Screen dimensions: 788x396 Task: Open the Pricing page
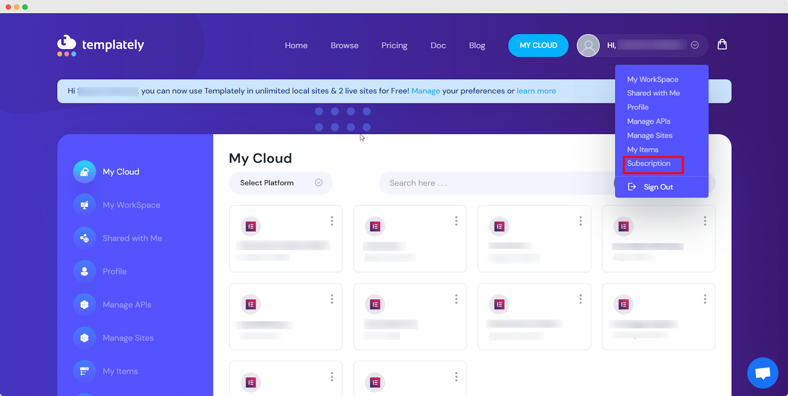tap(394, 45)
